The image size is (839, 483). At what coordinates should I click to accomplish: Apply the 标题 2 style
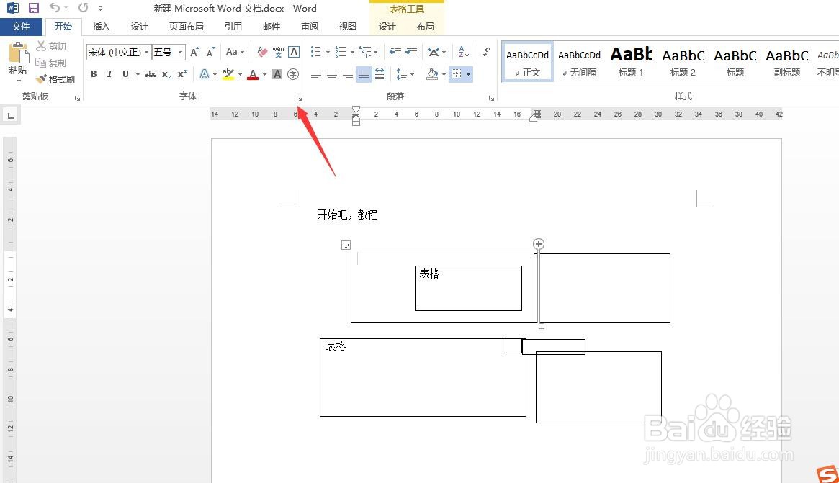click(x=683, y=62)
